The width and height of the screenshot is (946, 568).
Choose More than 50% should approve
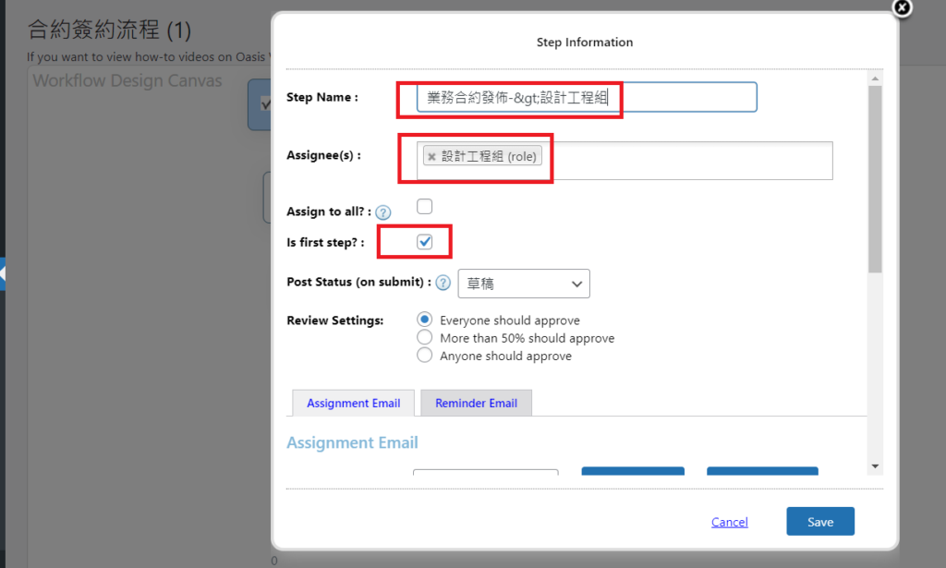click(x=425, y=338)
